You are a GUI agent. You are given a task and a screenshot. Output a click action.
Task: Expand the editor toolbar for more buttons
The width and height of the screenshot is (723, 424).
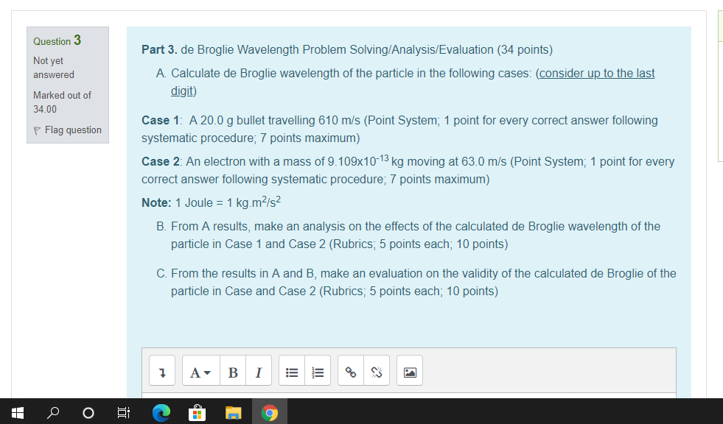161,370
